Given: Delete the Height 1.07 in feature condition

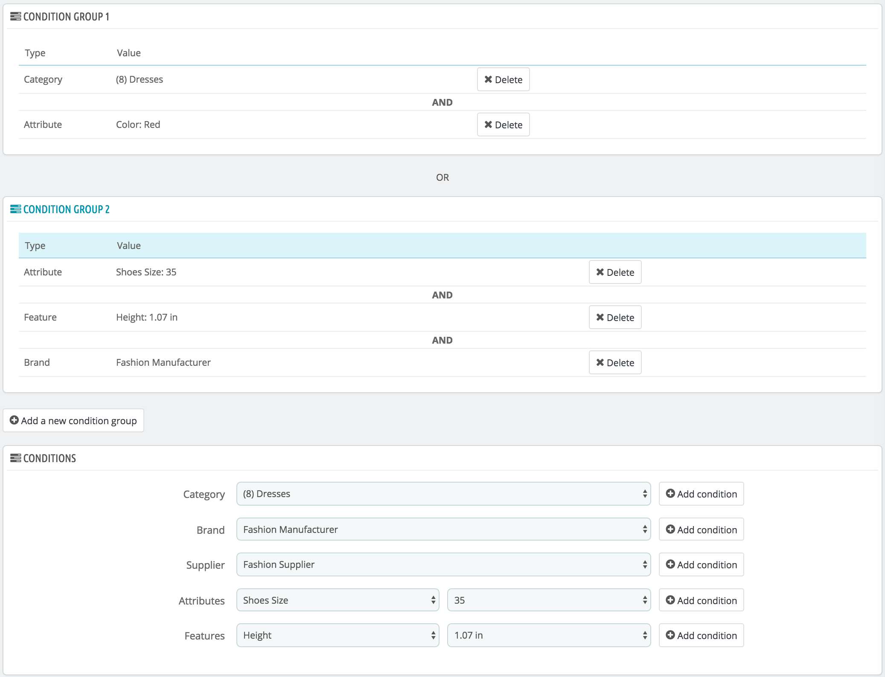Looking at the screenshot, I should (x=615, y=318).
